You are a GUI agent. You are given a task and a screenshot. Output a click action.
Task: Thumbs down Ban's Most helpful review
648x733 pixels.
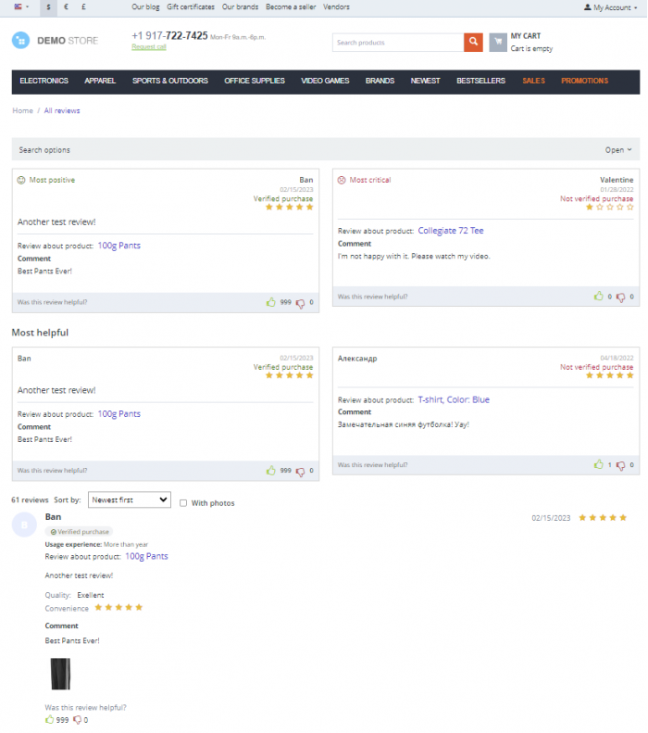point(300,472)
